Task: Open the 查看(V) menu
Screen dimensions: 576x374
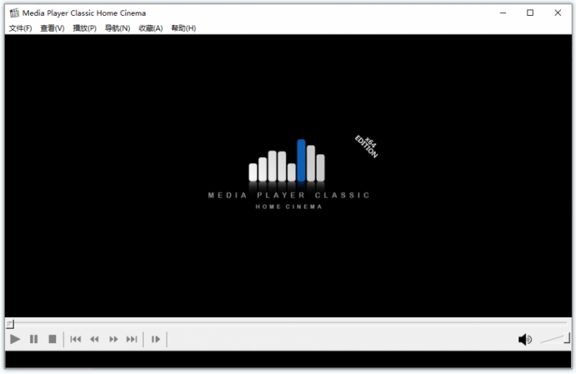Action: [52, 28]
